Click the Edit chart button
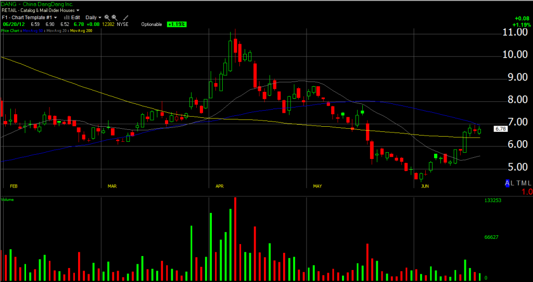The image size is (533, 282). tap(75, 17)
